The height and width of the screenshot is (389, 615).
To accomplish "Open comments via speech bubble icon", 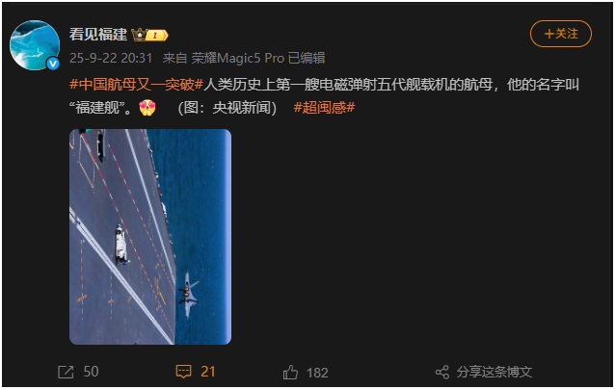I will (x=183, y=372).
